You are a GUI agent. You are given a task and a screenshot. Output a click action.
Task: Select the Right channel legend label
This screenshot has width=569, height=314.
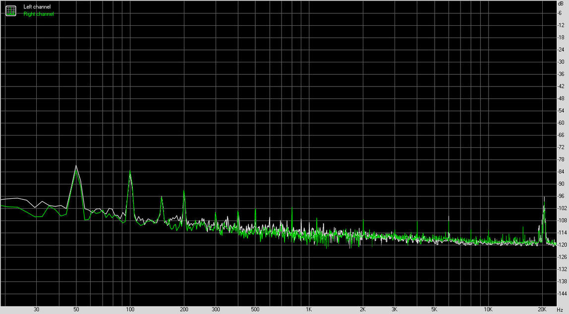pyautogui.click(x=39, y=14)
